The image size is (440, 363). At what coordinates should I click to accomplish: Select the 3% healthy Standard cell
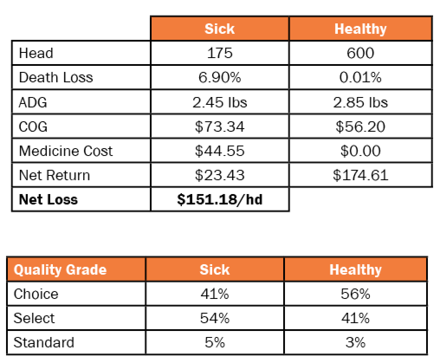pyautogui.click(x=356, y=343)
